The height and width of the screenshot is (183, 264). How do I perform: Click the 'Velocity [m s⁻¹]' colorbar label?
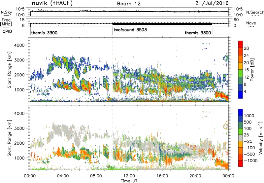tap(261, 138)
